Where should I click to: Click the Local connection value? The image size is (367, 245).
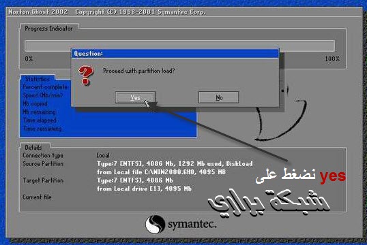(103, 155)
